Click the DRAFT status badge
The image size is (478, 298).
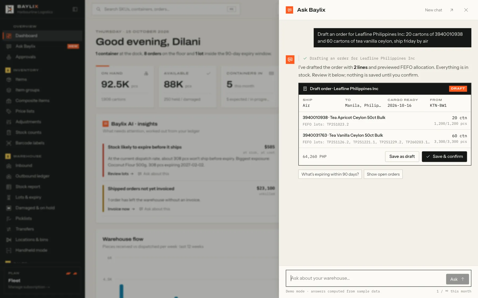[458, 89]
